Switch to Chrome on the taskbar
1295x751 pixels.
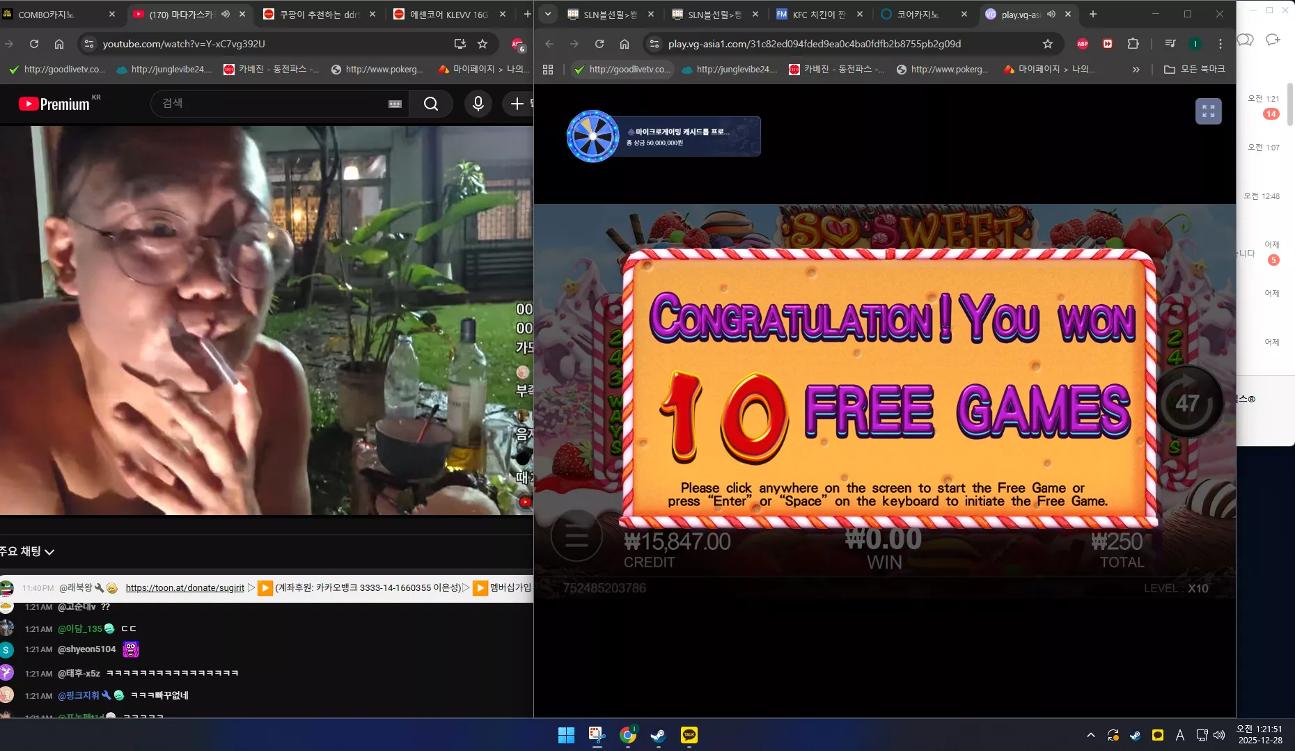[x=628, y=735]
